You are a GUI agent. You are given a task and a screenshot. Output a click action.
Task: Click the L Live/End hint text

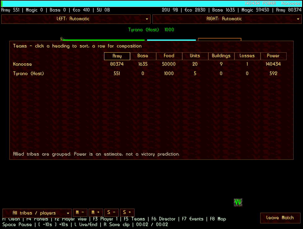pos(86,225)
